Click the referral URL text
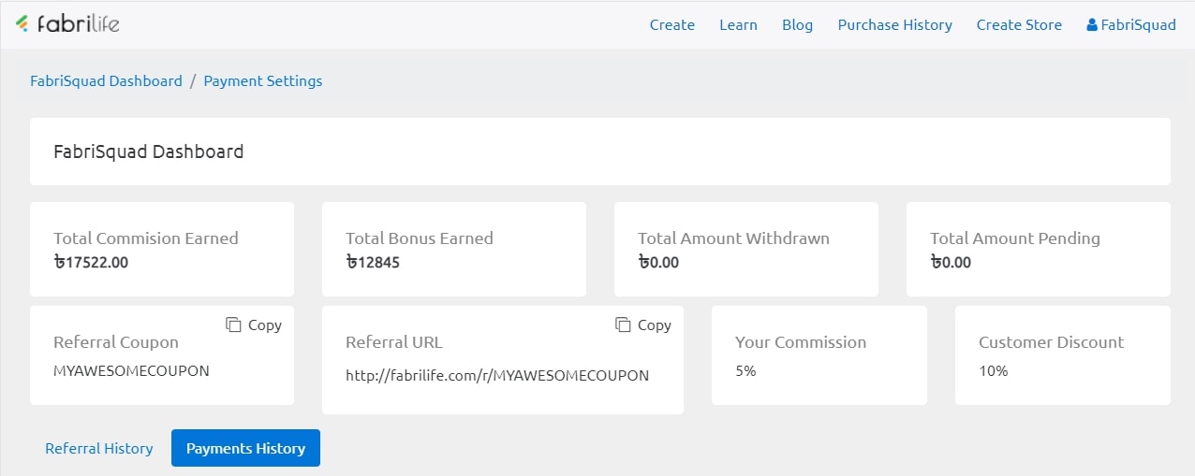The width and height of the screenshot is (1195, 476). pyautogui.click(x=497, y=375)
